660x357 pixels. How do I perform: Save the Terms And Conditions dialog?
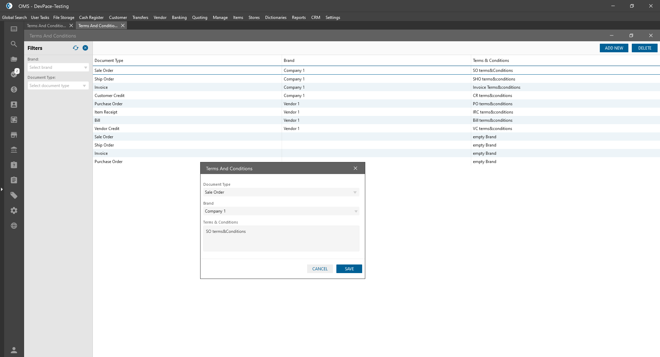pos(349,269)
